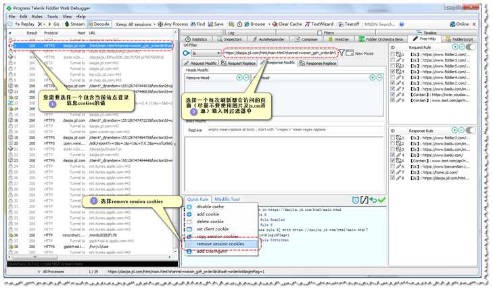Click plus icon in Remove Head section
This screenshot has width=493, height=290.
pyautogui.click(x=239, y=77)
